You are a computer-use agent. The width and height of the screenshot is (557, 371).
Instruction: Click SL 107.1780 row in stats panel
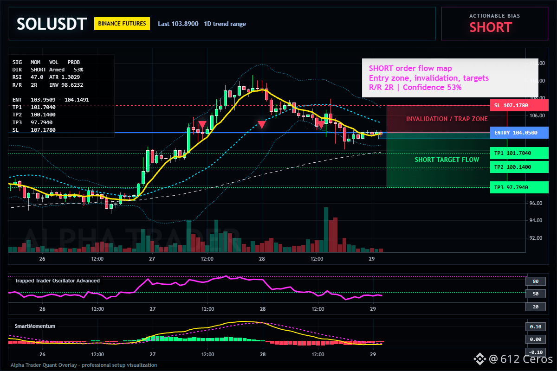point(34,130)
